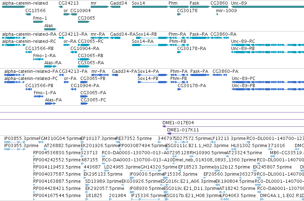Click the Unc-89-RC transcript label
This screenshot has height=201, width=304.
243,41
